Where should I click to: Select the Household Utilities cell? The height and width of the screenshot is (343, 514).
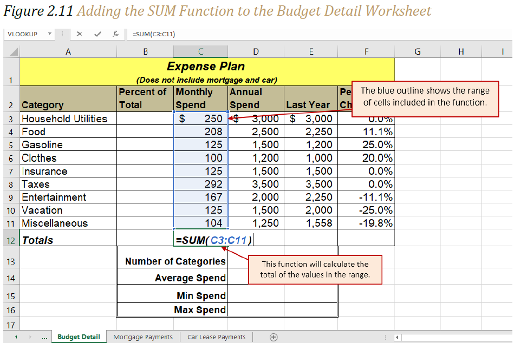click(68, 118)
